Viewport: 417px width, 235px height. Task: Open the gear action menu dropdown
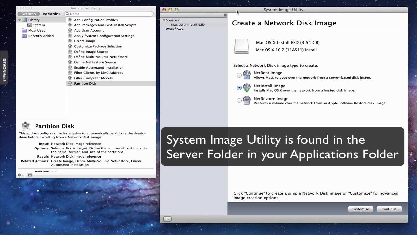tap(20, 175)
